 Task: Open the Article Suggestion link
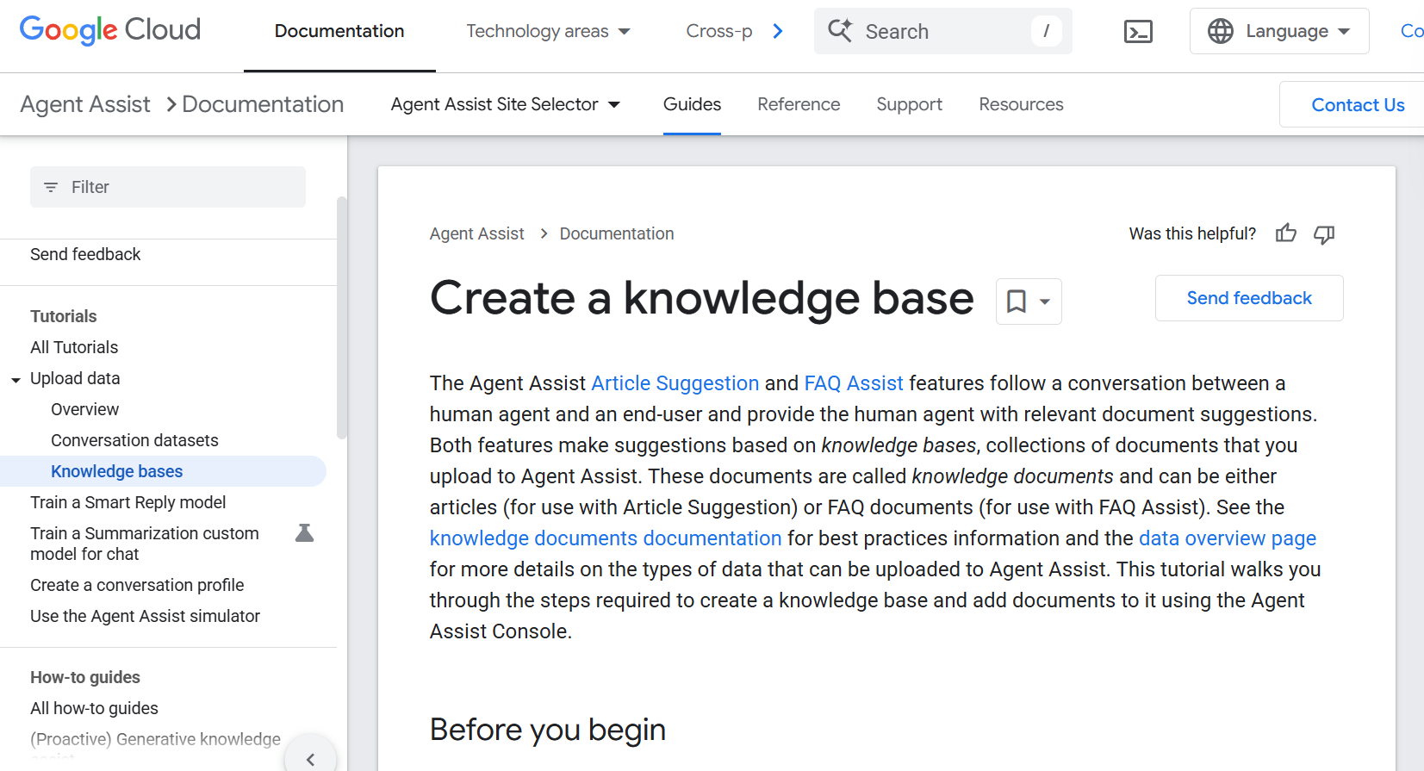[675, 383]
